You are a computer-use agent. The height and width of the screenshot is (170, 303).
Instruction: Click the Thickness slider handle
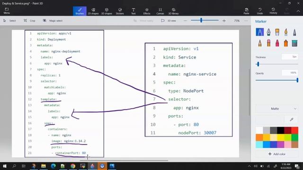(x=258, y=64)
